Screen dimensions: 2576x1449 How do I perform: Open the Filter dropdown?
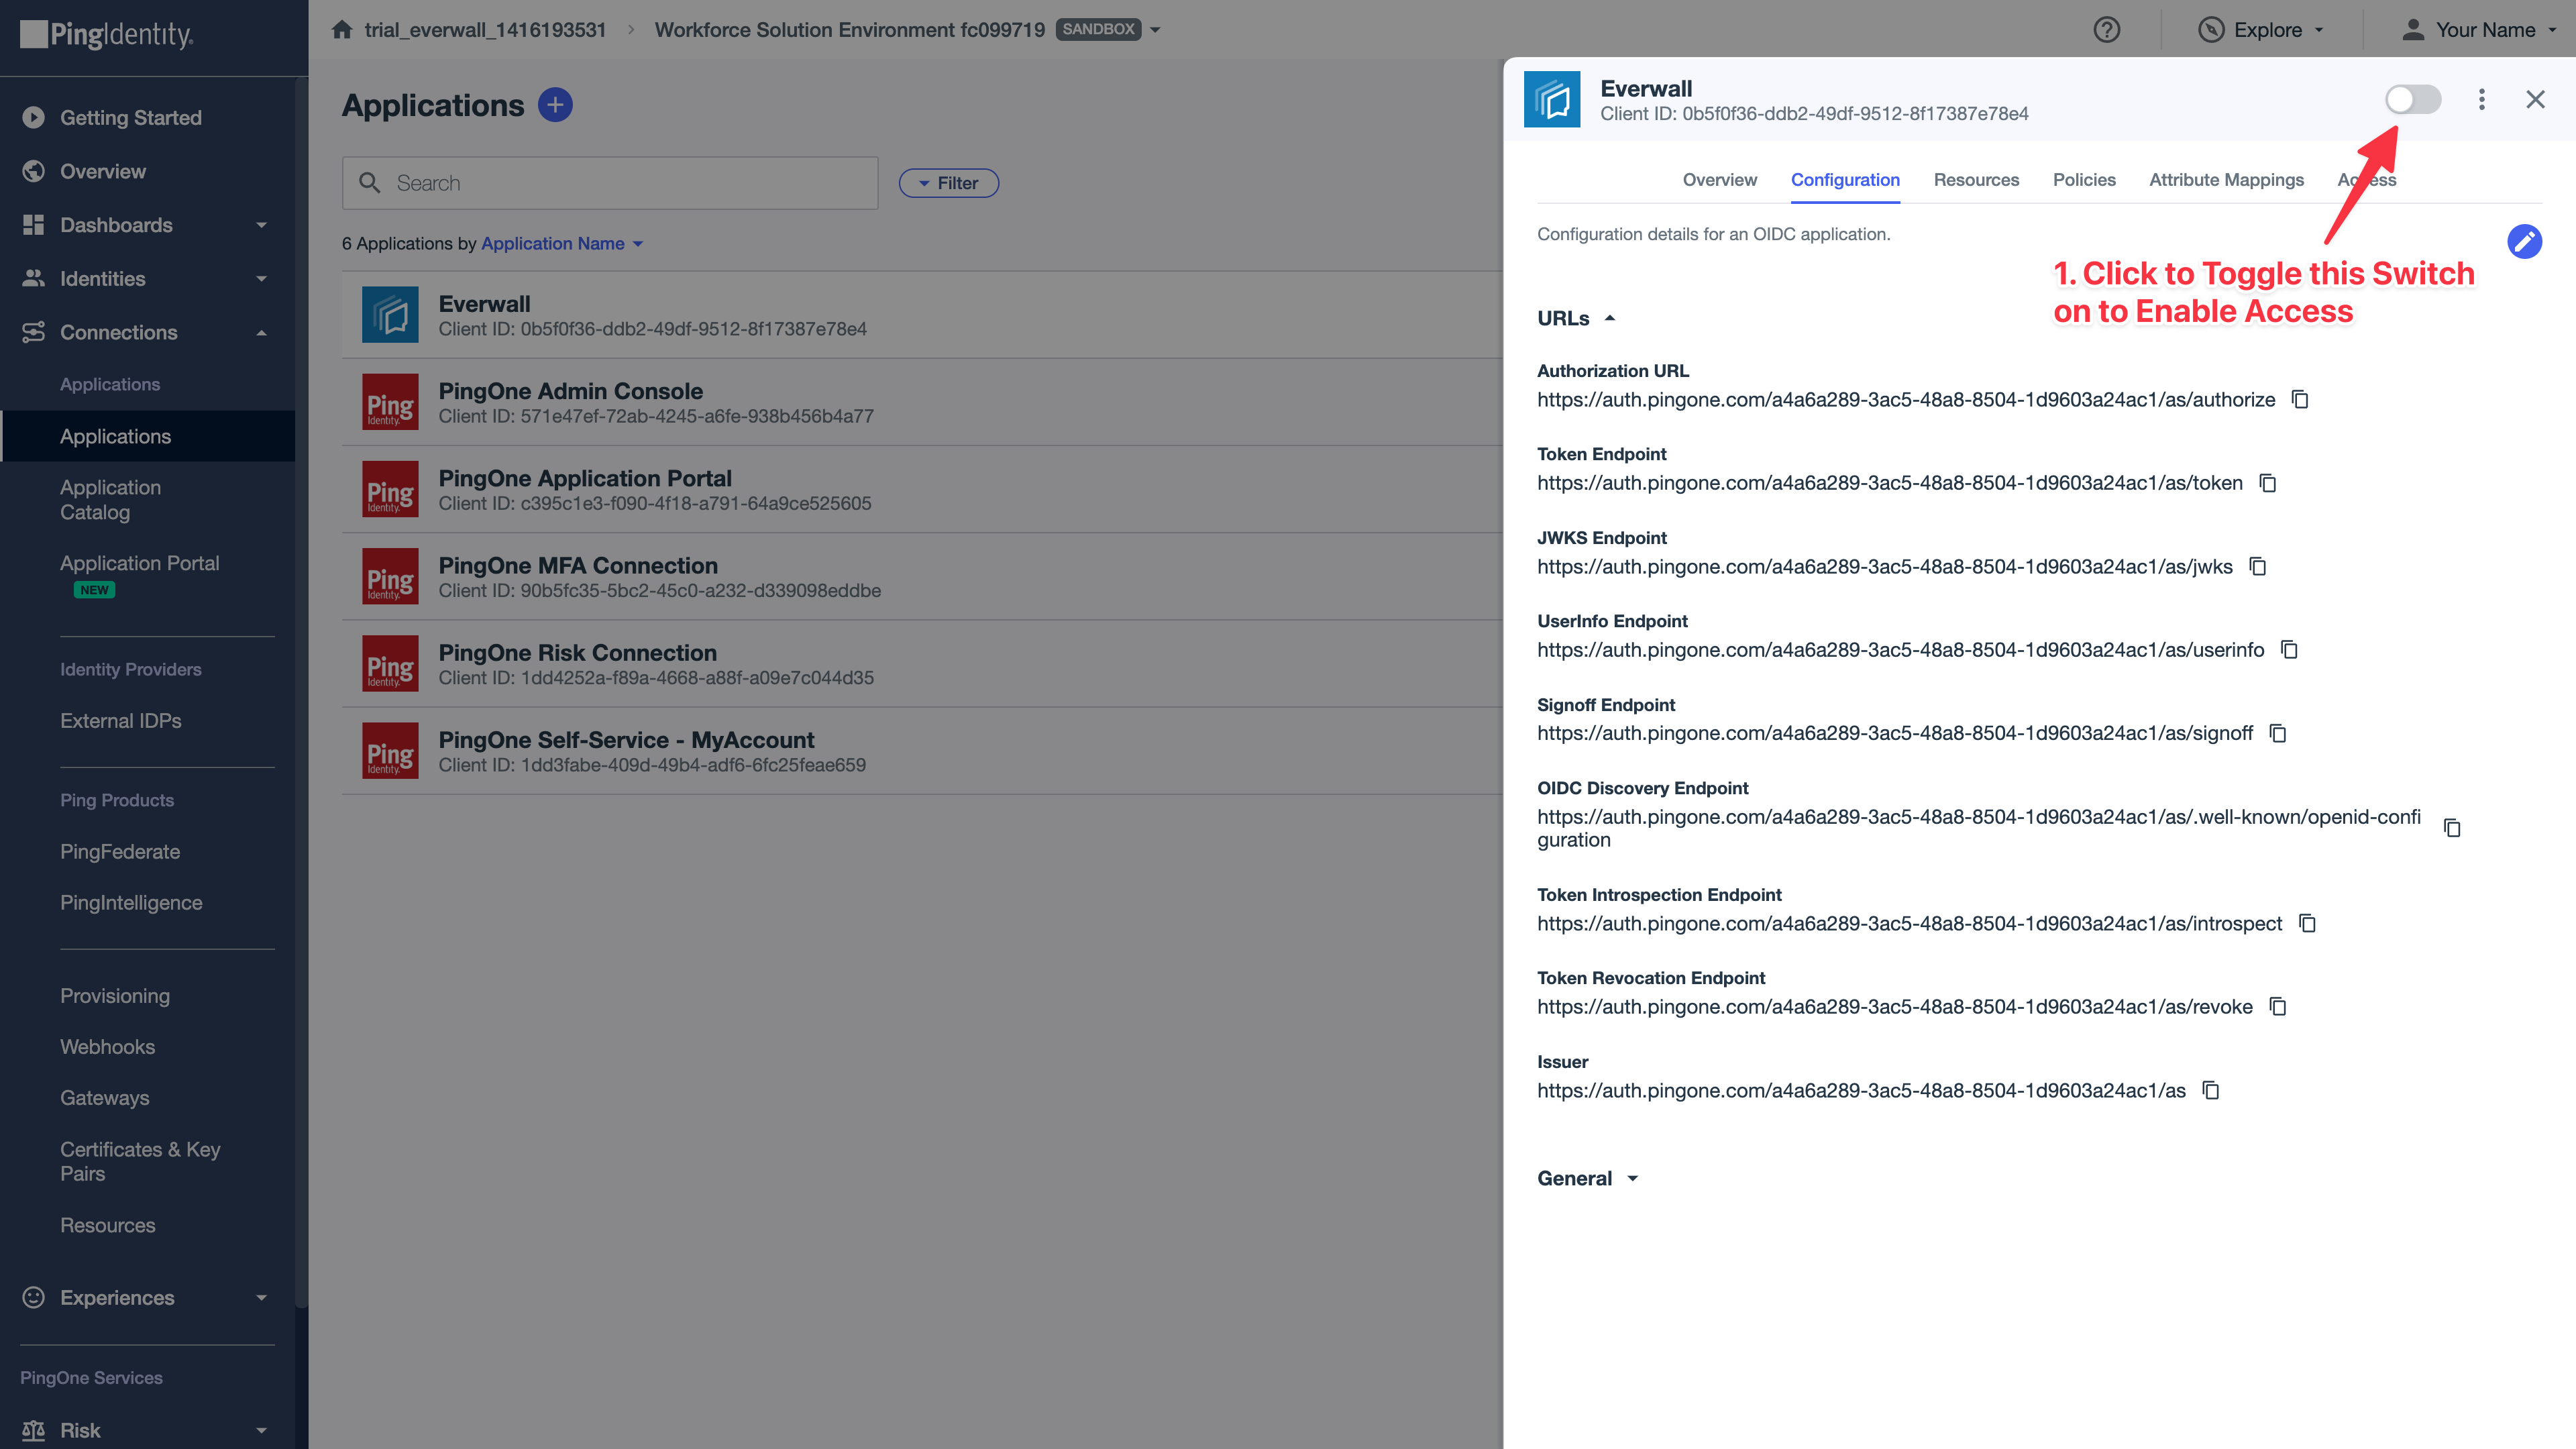(x=949, y=183)
